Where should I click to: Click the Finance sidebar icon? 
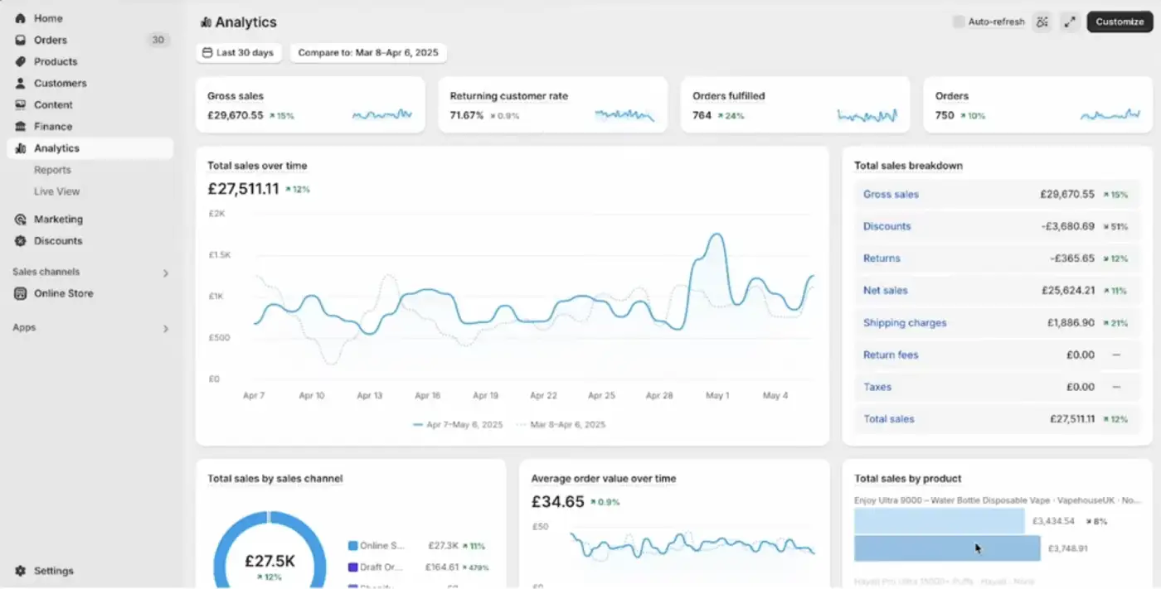pos(22,125)
